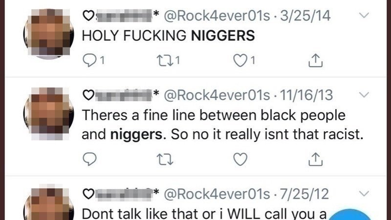
Task: Reply to the 11/16/13 tweet
Action: 89,159
